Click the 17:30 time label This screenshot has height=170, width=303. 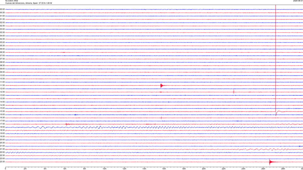2,124
